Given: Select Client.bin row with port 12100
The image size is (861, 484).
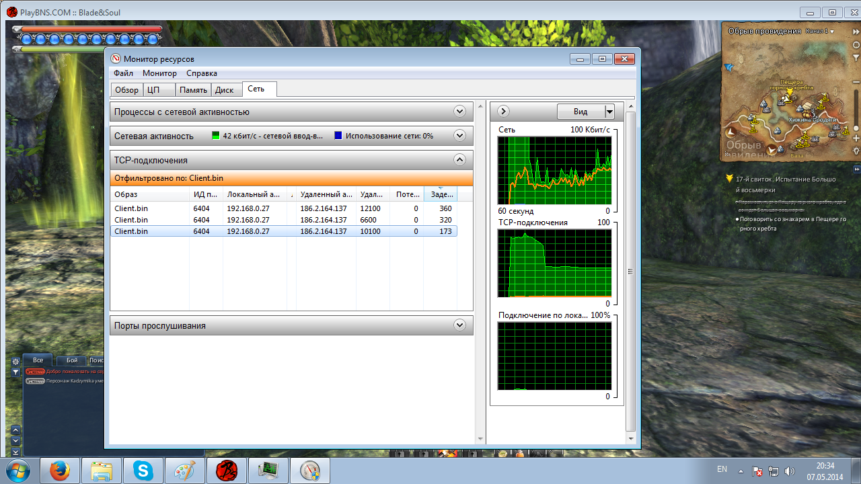Looking at the screenshot, I should tap(283, 208).
